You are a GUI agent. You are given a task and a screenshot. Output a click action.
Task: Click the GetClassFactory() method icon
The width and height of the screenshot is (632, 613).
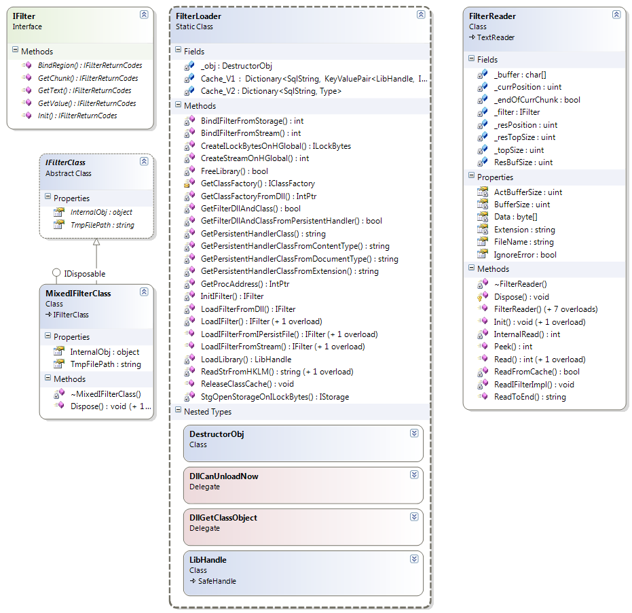(x=189, y=183)
